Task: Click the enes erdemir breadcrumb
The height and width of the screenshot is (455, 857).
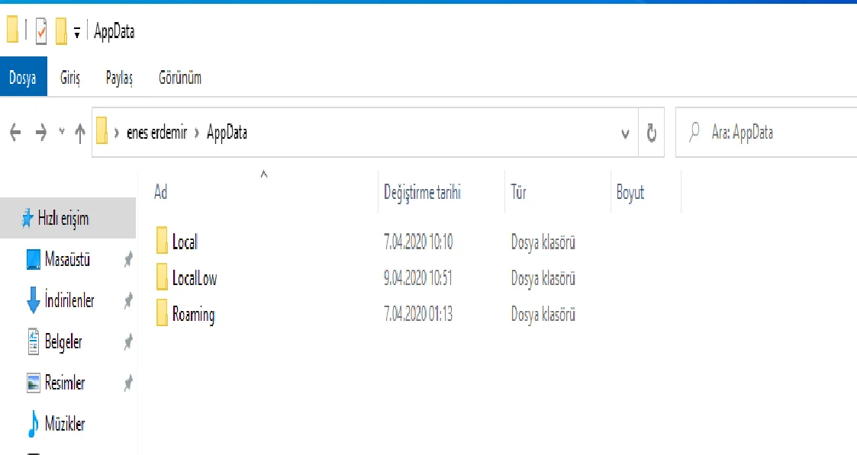Action: point(158,133)
